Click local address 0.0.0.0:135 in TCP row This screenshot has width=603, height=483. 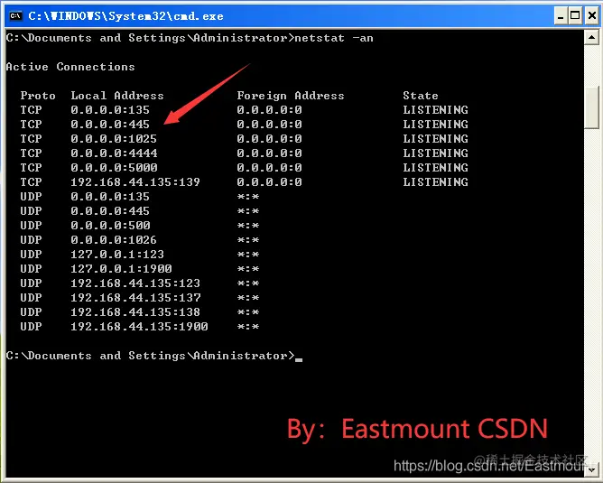coord(110,110)
